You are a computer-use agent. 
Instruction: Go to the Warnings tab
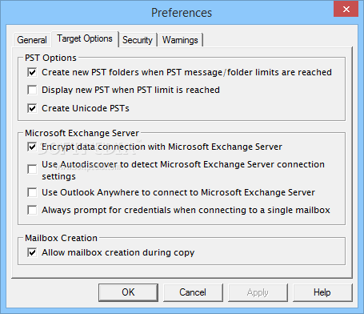[x=180, y=40]
